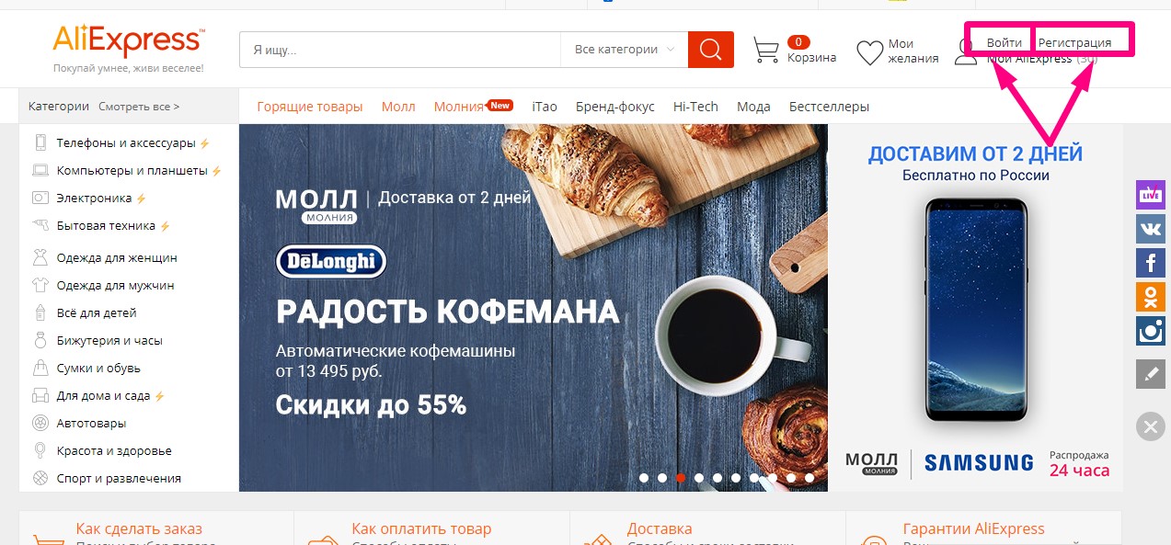The width and height of the screenshot is (1171, 545).
Task: Open the Facebook sidebar icon
Action: [1150, 263]
